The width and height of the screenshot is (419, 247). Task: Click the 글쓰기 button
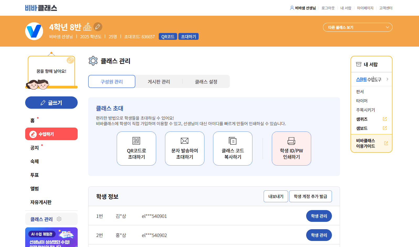coord(51,103)
